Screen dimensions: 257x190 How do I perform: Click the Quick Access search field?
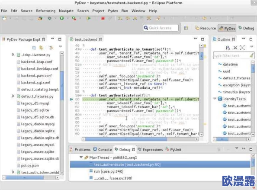161,28
